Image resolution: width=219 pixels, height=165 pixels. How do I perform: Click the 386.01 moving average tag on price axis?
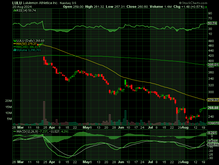click(213, 64)
